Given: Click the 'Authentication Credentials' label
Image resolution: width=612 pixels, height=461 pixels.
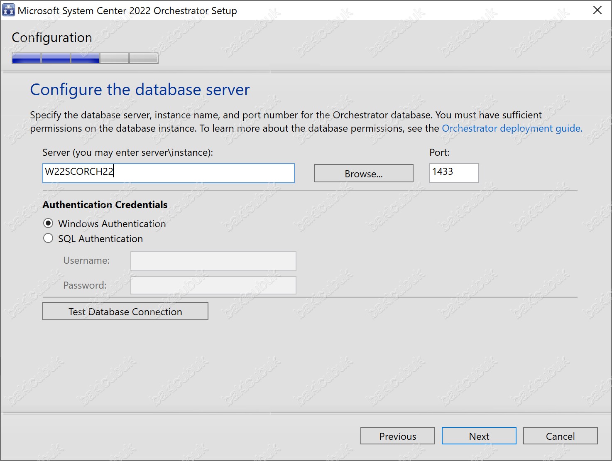Looking at the screenshot, I should click(105, 205).
